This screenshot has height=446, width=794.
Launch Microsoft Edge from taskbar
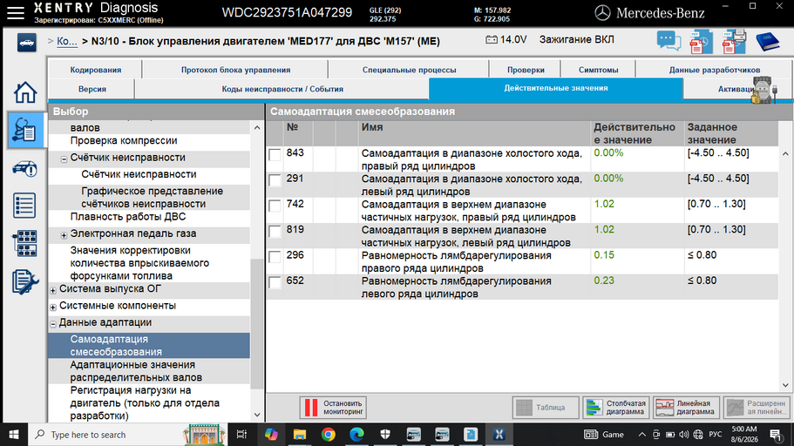pos(356,435)
